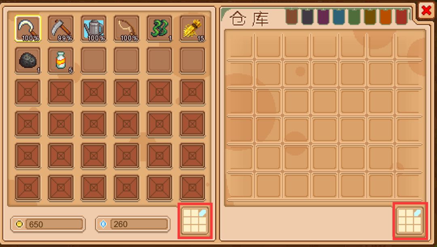Close the warehouse window with red X
Screen dimensions: 437x247
tap(426, 11)
